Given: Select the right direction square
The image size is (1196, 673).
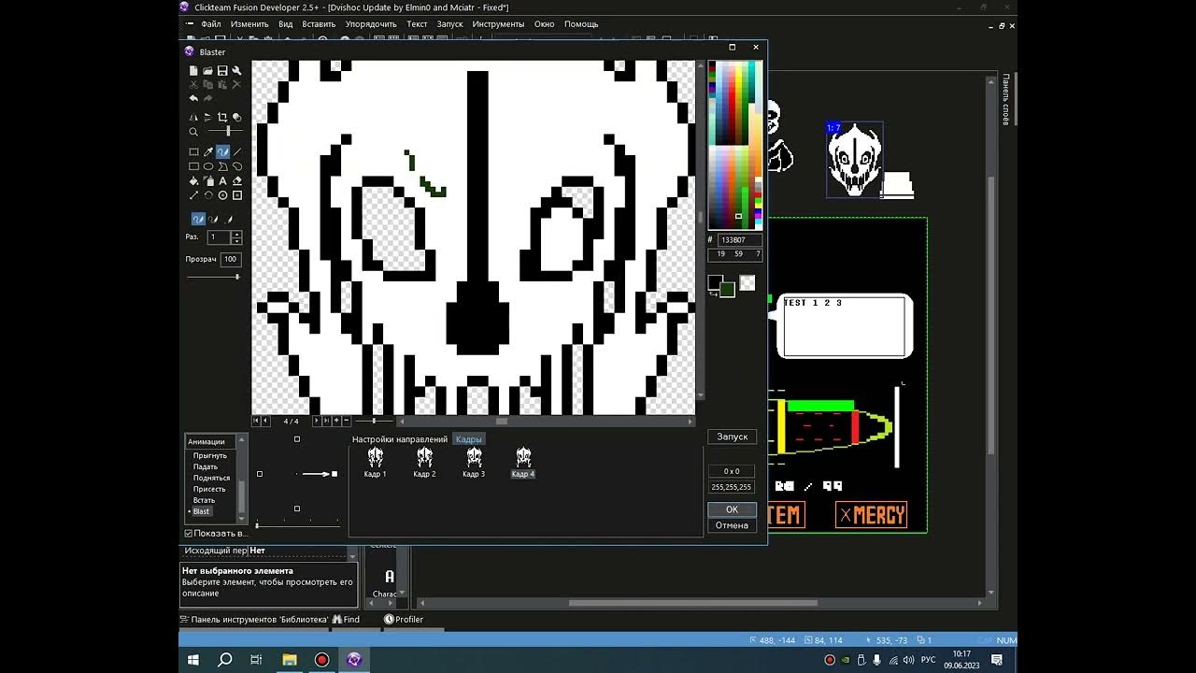Looking at the screenshot, I should pyautogui.click(x=335, y=474).
